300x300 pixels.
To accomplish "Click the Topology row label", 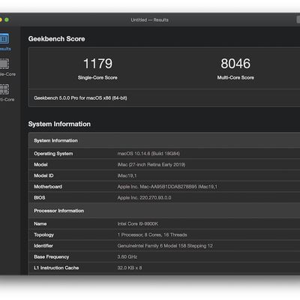I will [44, 235].
